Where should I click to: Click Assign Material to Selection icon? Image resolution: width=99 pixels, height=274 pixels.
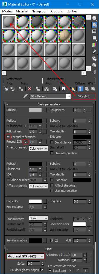pyautogui.click(x=21, y=89)
